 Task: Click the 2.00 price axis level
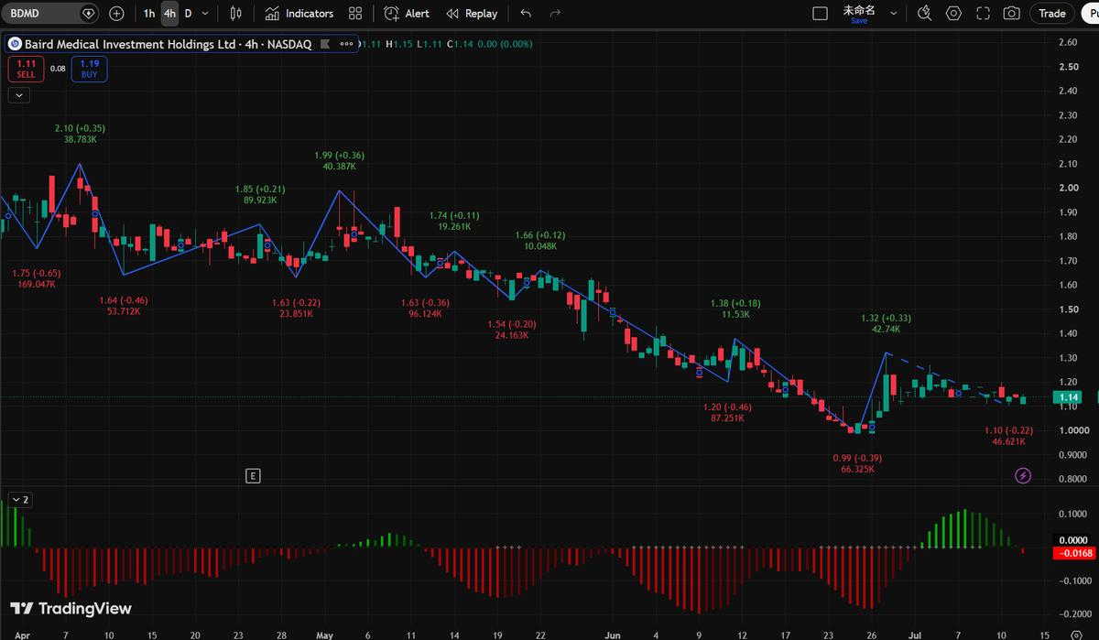point(1067,188)
